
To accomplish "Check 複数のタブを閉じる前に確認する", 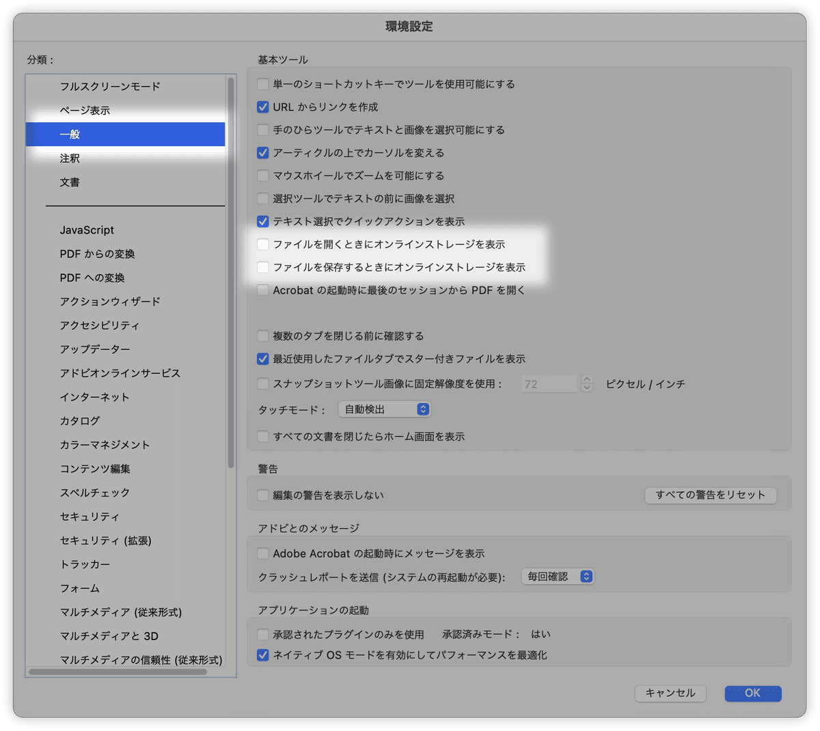I will [263, 336].
